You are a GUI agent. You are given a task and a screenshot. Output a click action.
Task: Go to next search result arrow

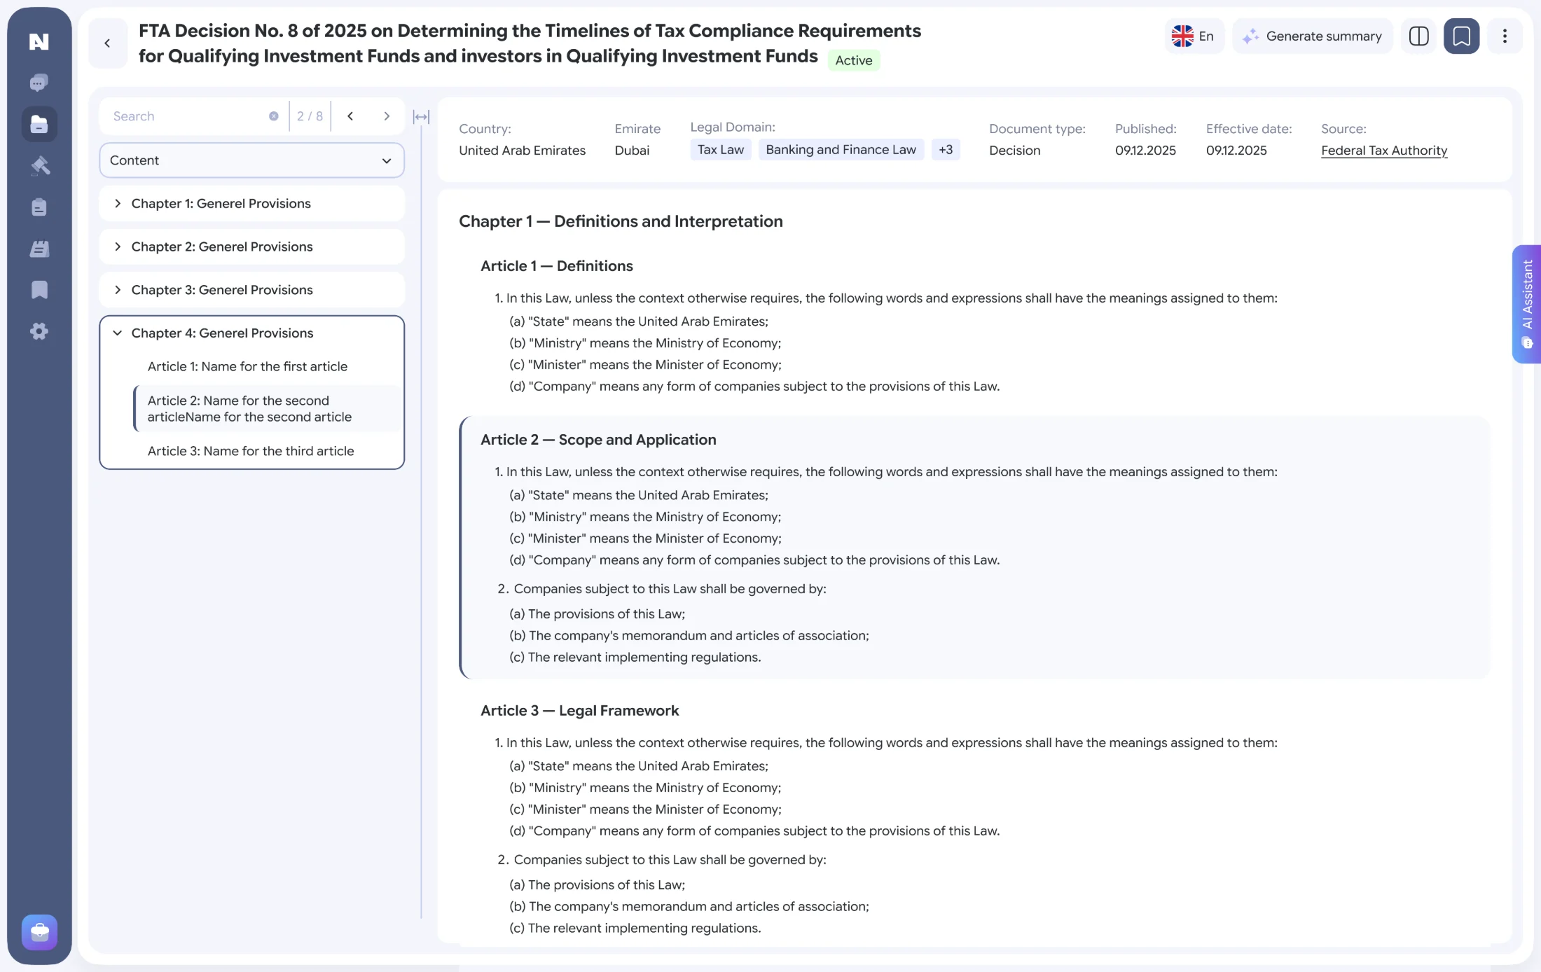[387, 116]
